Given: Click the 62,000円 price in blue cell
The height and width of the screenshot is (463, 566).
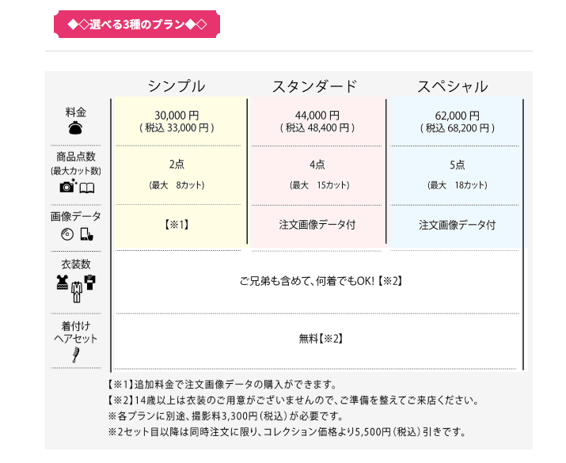Looking at the screenshot, I should click(458, 116).
